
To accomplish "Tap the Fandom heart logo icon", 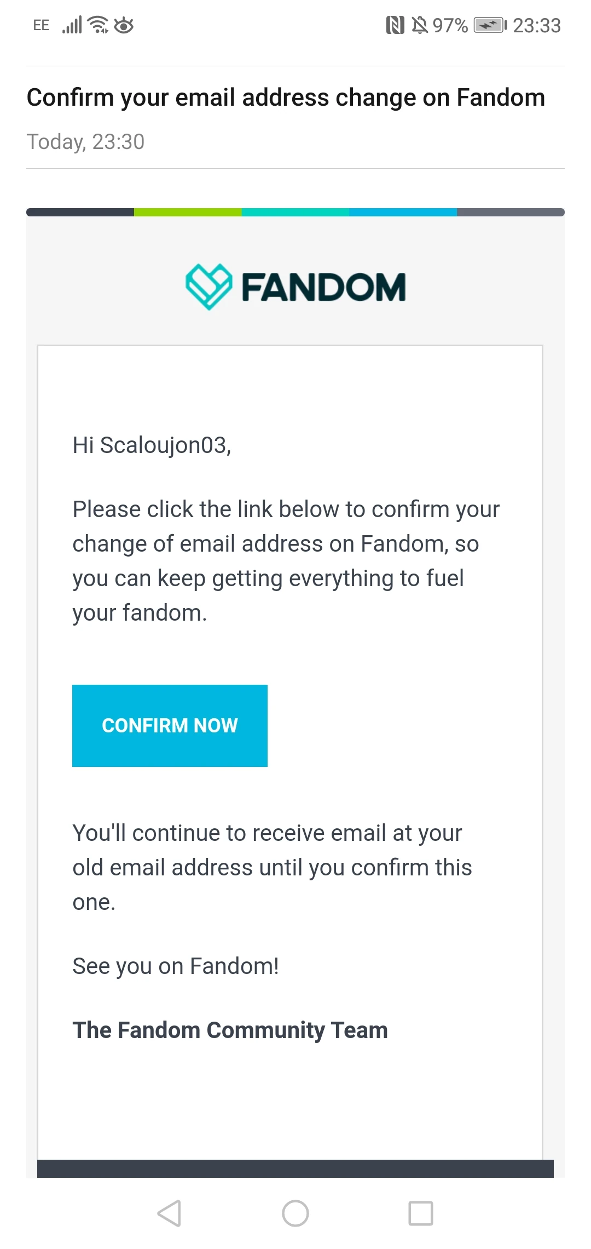I will pyautogui.click(x=208, y=287).
